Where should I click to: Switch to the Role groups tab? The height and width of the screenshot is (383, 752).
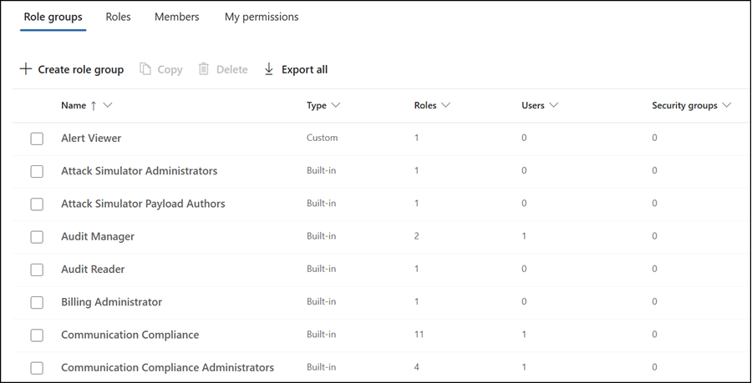click(x=53, y=17)
